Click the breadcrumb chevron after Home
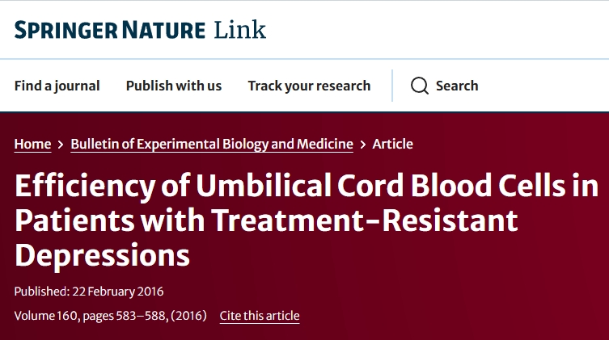This screenshot has height=340, width=609. click(x=61, y=145)
